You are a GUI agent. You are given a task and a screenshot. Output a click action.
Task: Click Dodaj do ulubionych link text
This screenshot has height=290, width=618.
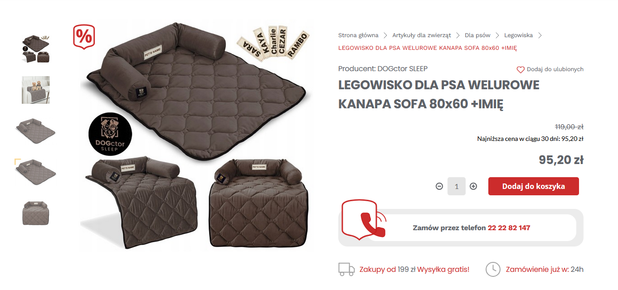click(555, 69)
